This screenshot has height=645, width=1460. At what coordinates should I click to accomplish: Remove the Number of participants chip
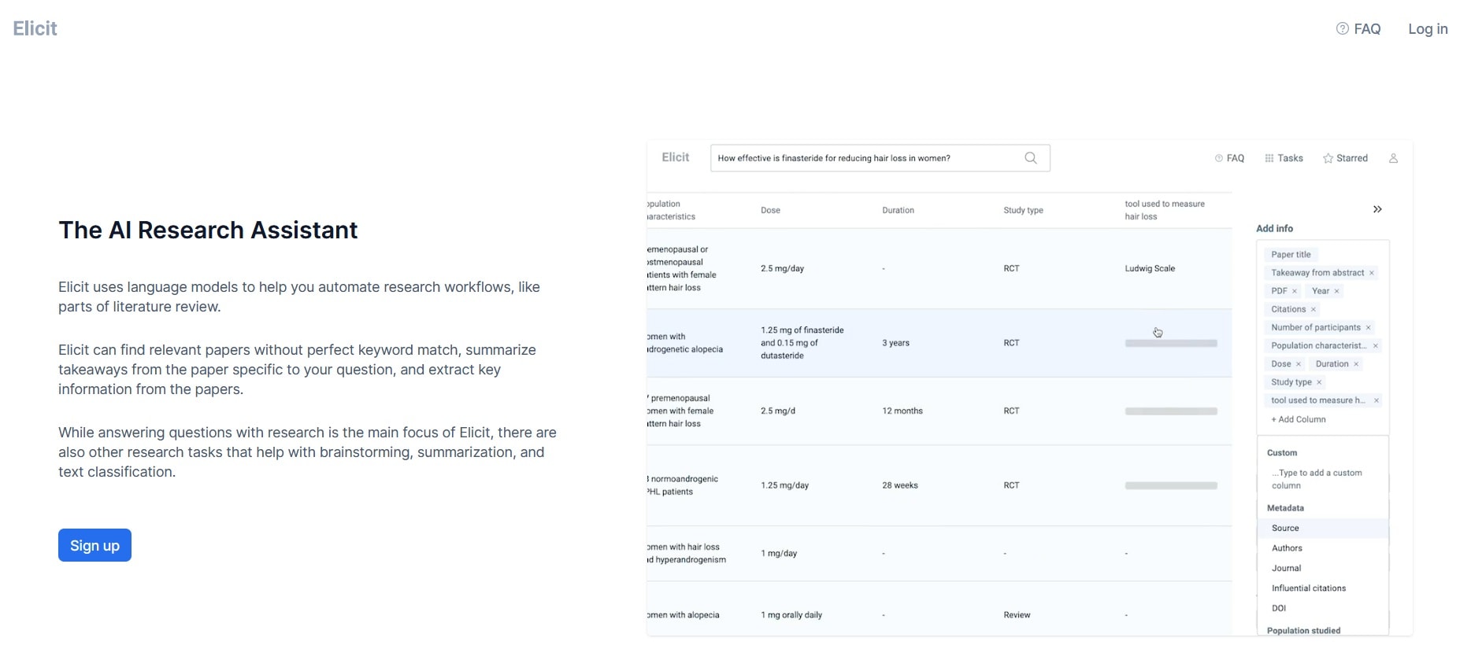[x=1368, y=327]
